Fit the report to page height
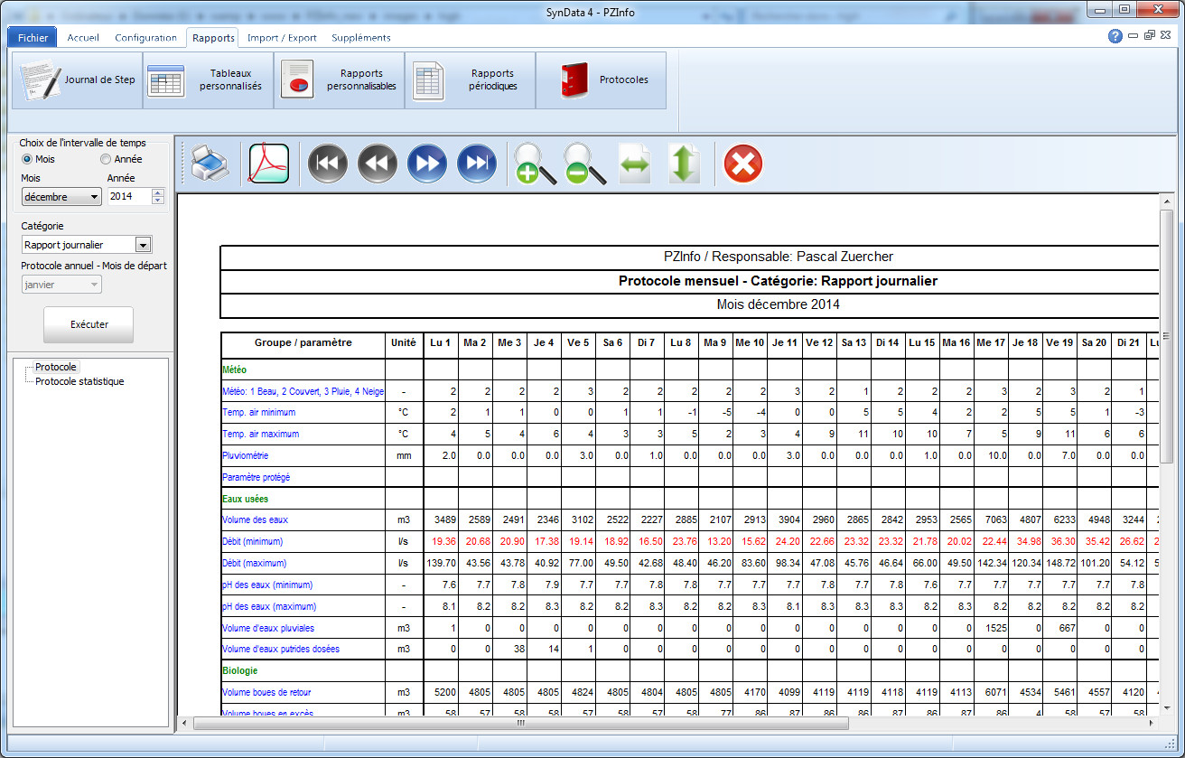Image resolution: width=1185 pixels, height=758 pixels. pos(684,164)
